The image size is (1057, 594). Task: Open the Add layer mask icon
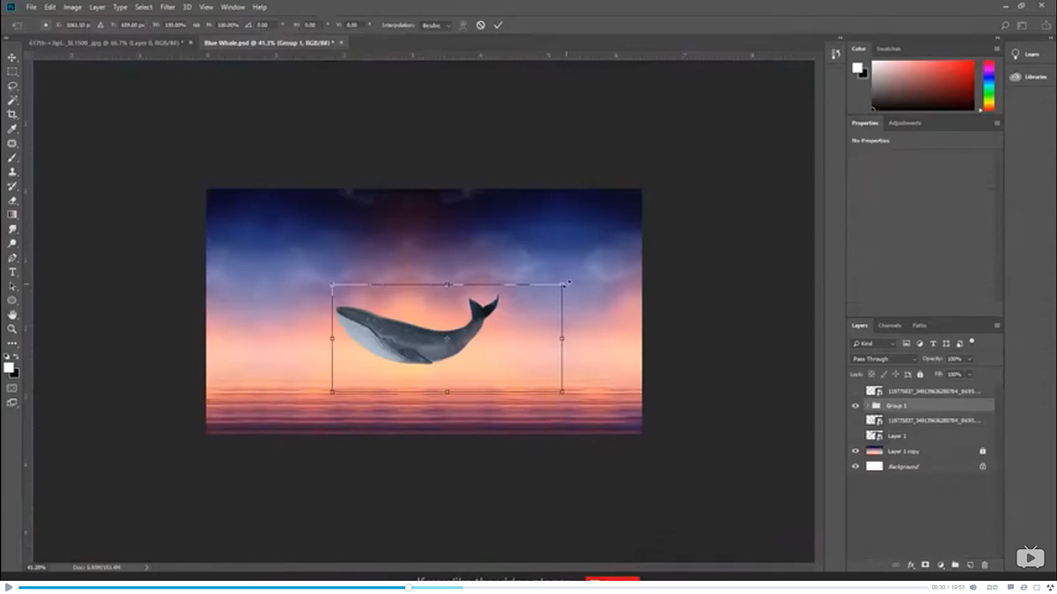pos(925,563)
